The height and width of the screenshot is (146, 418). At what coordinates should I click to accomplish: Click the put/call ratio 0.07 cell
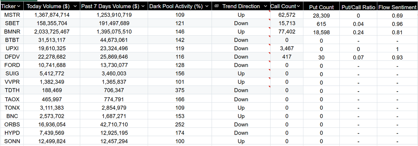(x=358, y=58)
